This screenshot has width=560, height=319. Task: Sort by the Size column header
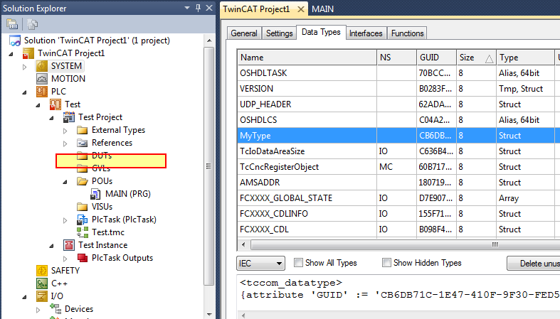tap(476, 58)
